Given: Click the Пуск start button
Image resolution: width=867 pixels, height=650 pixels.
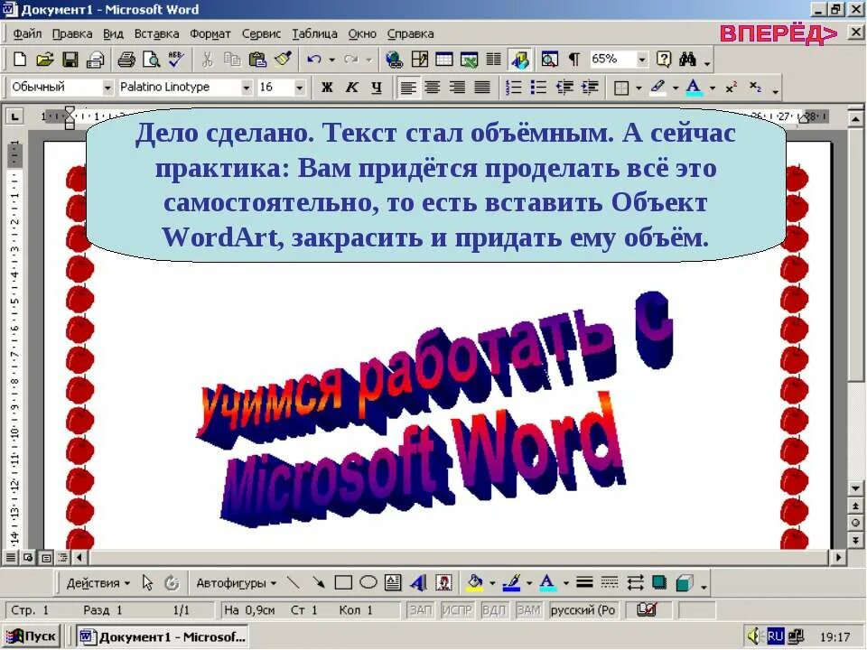Looking at the screenshot, I should coord(31,636).
